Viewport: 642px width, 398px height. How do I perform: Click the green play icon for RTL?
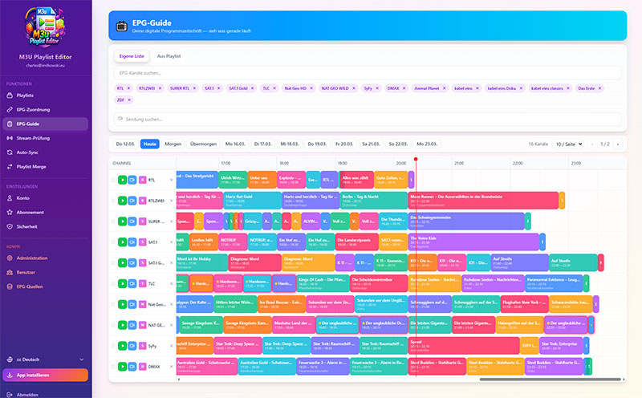[123, 180]
